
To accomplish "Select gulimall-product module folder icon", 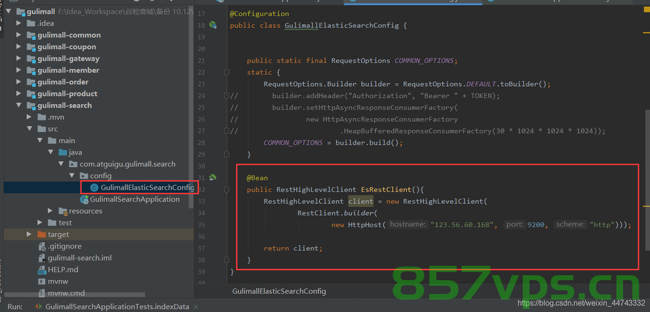I will [x=31, y=94].
